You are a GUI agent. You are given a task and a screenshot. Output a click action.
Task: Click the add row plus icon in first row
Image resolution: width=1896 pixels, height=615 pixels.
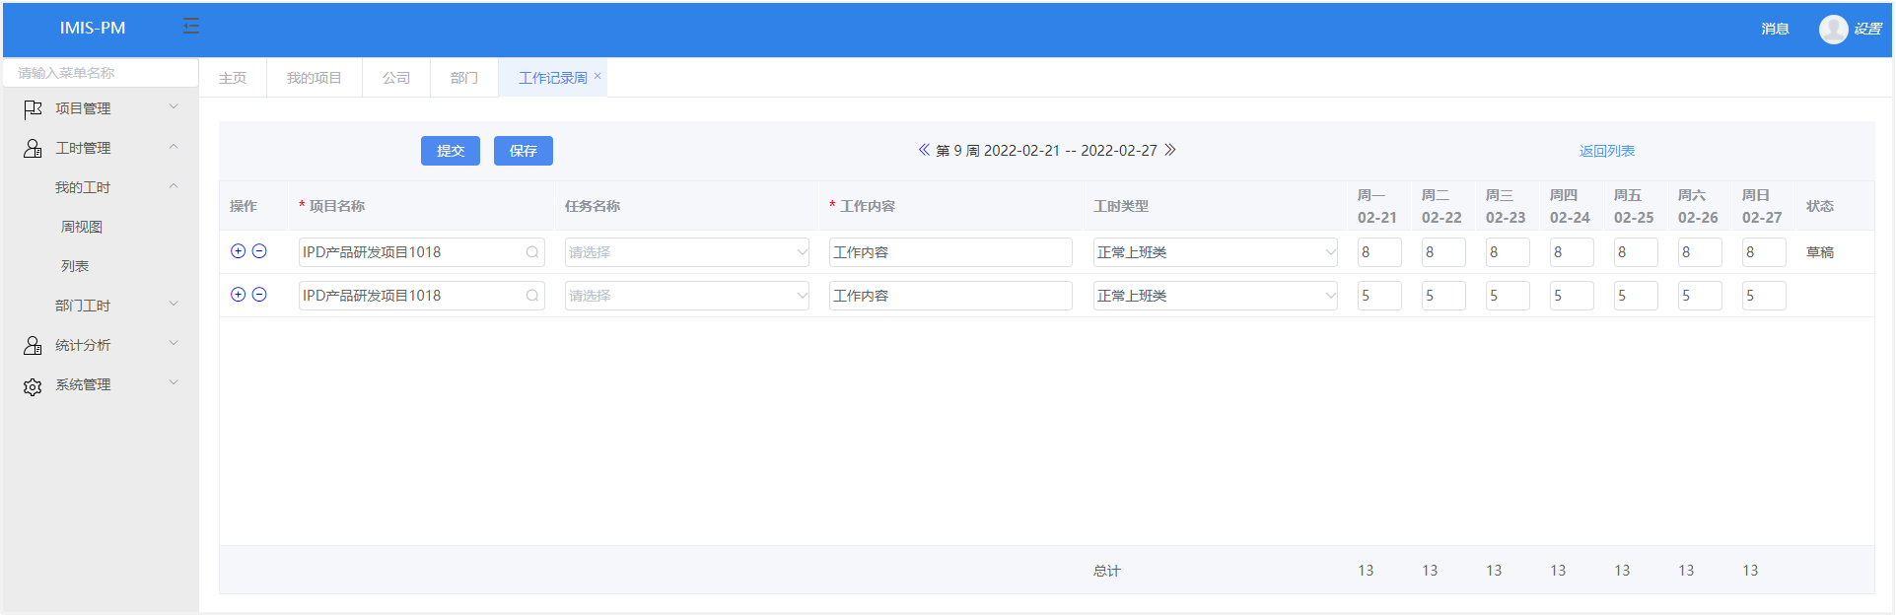click(x=238, y=251)
